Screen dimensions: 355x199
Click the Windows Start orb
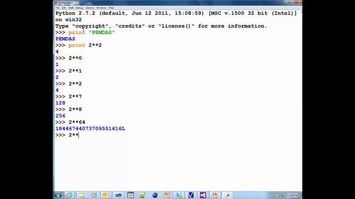coord(58,195)
